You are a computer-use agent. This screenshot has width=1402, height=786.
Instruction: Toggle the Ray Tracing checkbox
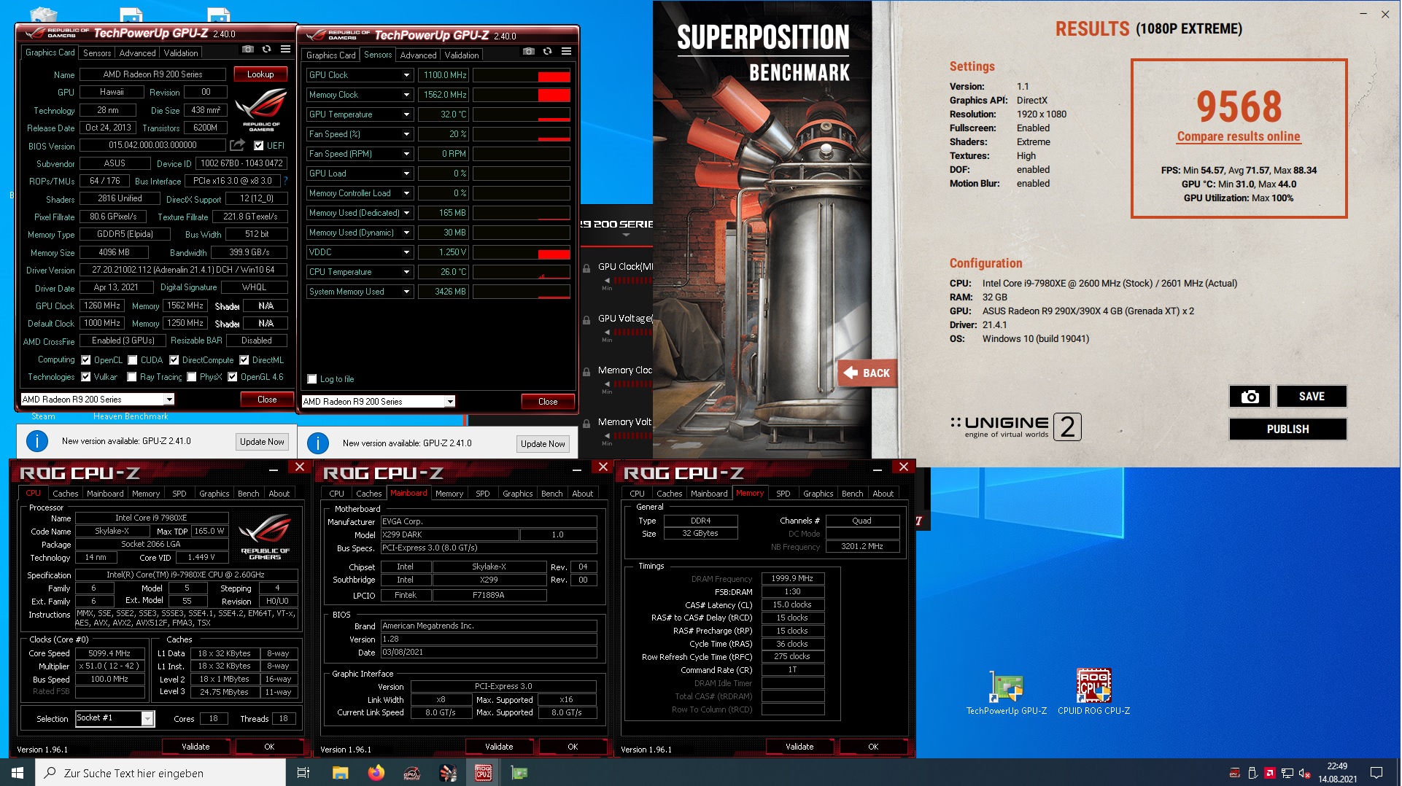pos(132,377)
